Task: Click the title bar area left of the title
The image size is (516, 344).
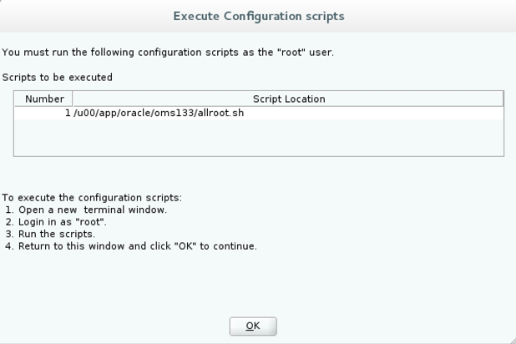Action: click(x=85, y=16)
